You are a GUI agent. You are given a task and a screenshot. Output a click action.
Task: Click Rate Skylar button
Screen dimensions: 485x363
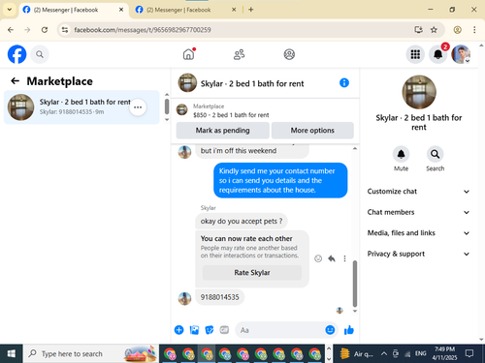pyautogui.click(x=252, y=273)
